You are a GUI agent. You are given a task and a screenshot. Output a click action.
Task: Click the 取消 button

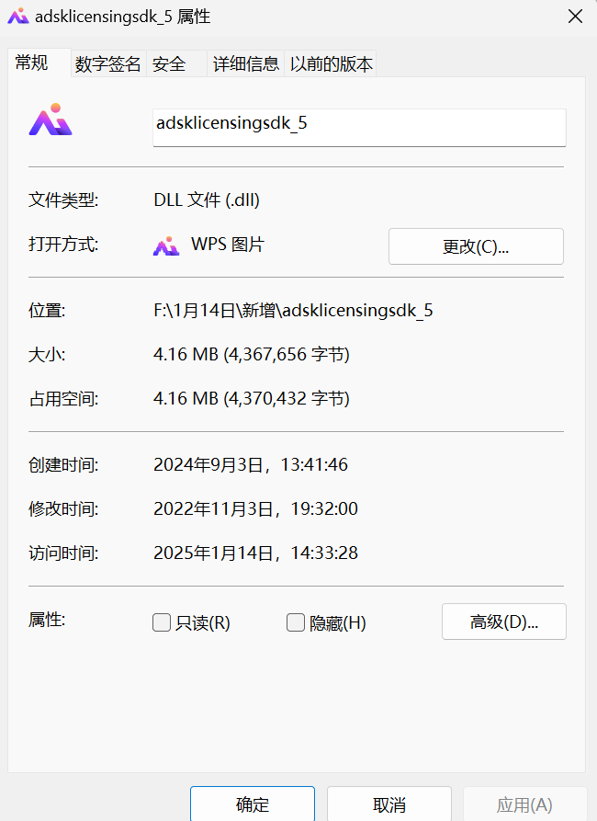coord(389,804)
